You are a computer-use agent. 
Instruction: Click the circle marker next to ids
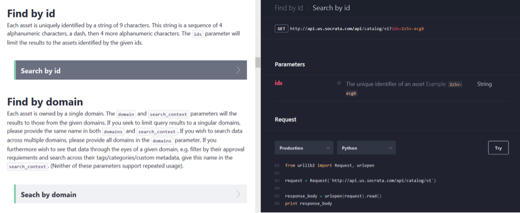(339, 83)
